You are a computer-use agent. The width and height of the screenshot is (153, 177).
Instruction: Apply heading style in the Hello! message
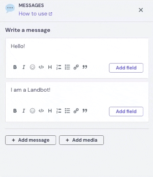pyautogui.click(x=50, y=67)
